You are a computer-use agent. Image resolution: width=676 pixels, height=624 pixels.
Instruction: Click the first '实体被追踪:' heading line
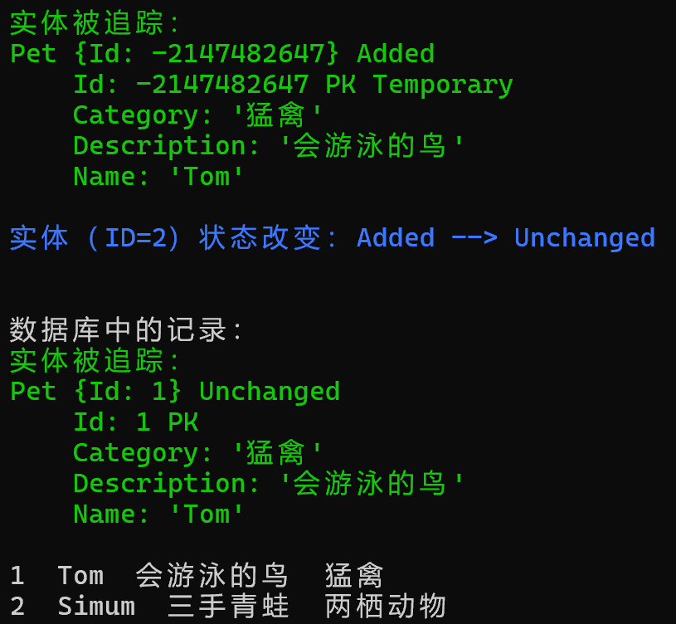95,23
